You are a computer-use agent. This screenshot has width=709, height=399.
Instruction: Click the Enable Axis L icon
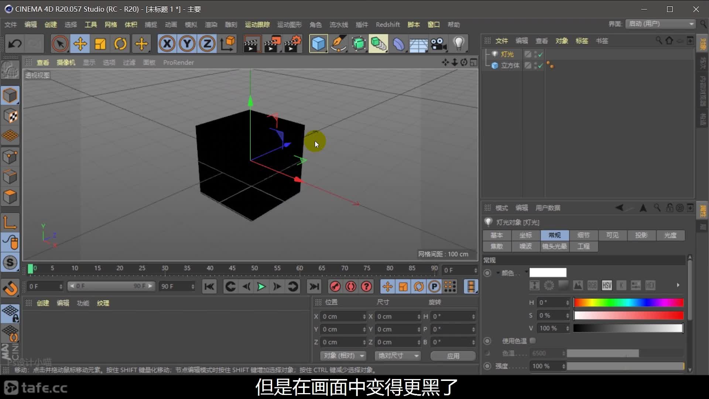coord(10,222)
